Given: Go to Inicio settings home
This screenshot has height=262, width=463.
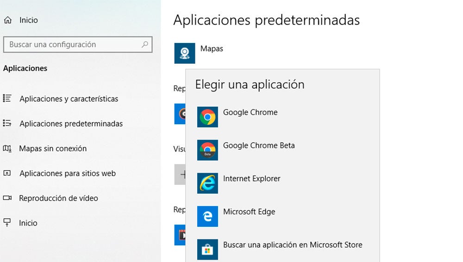Looking at the screenshot, I should click(x=29, y=20).
